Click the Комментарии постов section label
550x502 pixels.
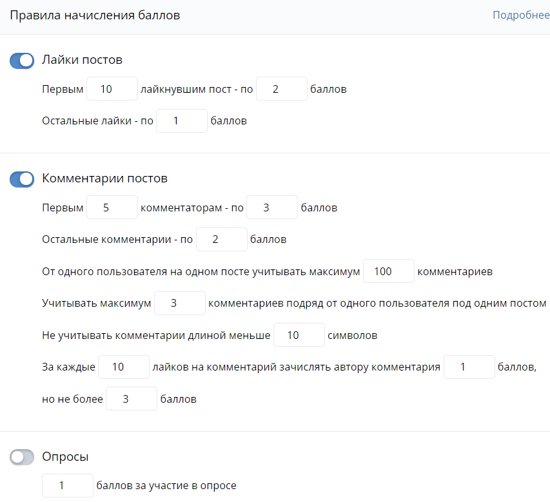pyautogui.click(x=104, y=179)
